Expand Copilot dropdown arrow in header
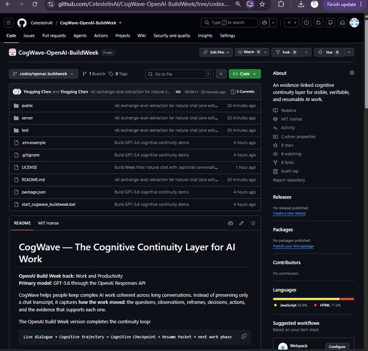This screenshot has height=351, width=368. point(273,23)
